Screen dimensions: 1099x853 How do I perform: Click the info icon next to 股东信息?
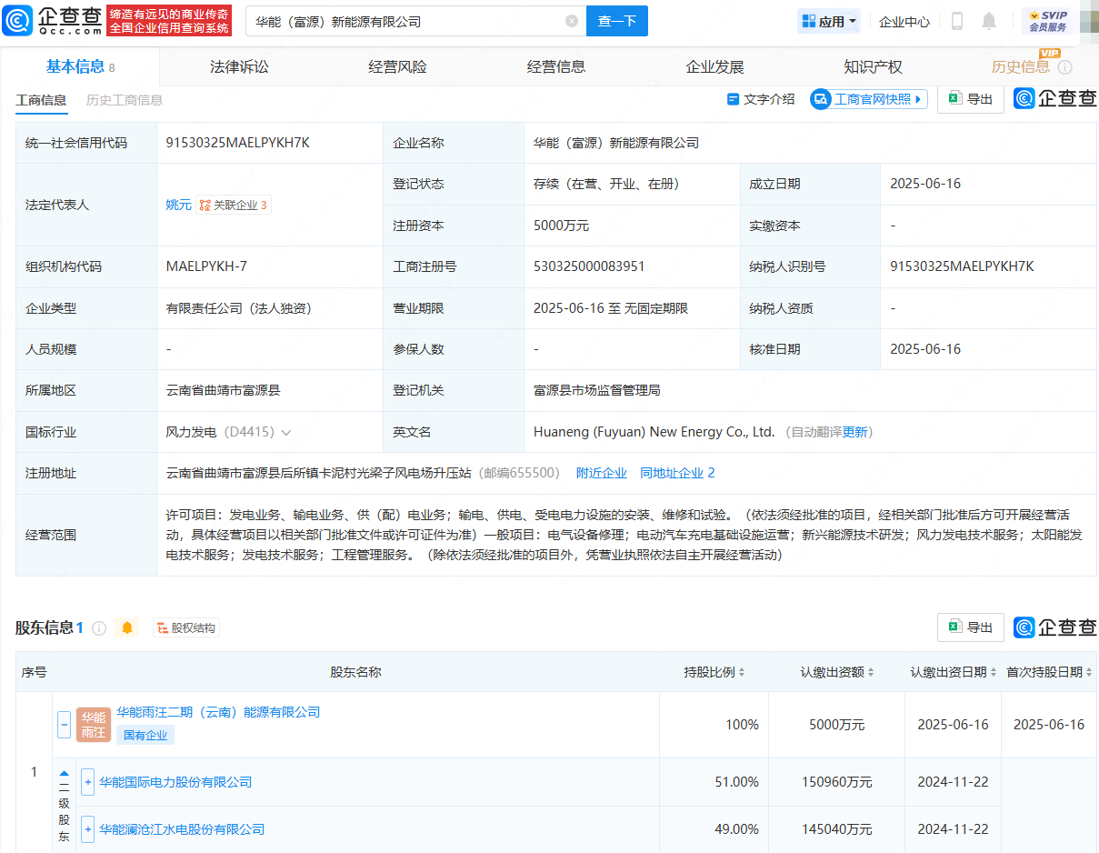99,627
